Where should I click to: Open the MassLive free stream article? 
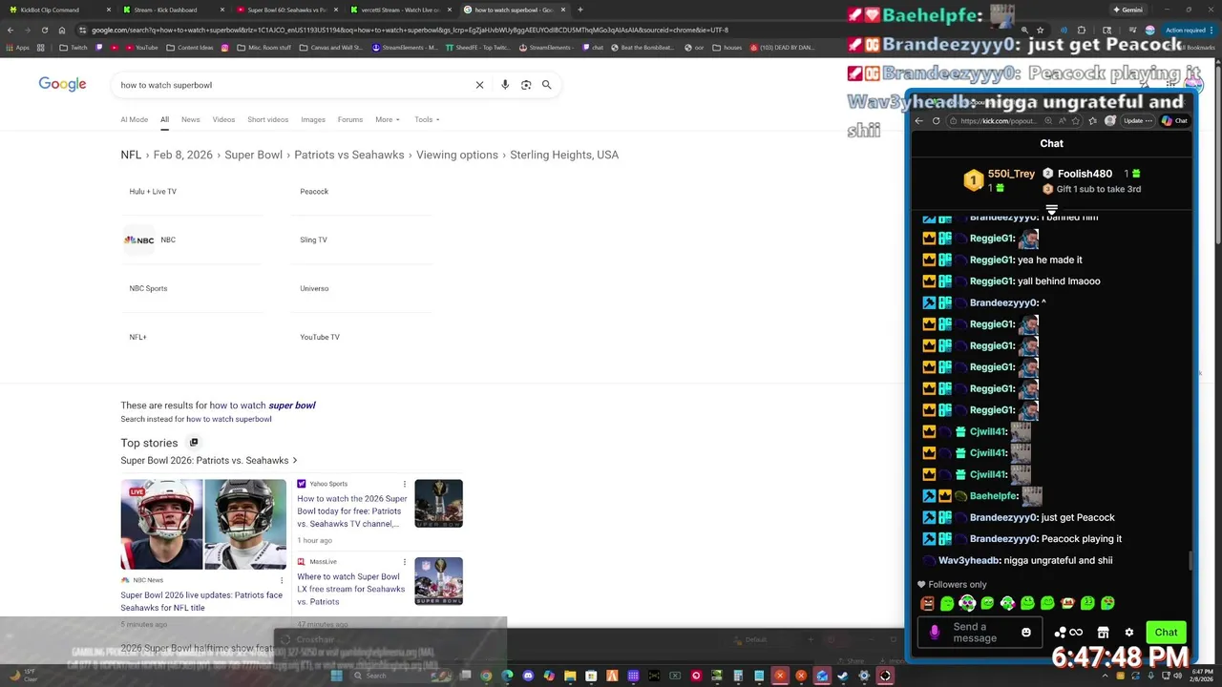click(350, 589)
